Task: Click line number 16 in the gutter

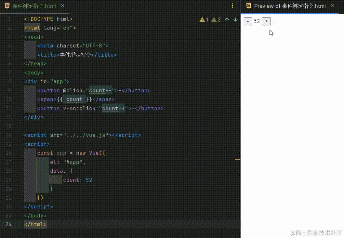Action: pyautogui.click(x=8, y=153)
